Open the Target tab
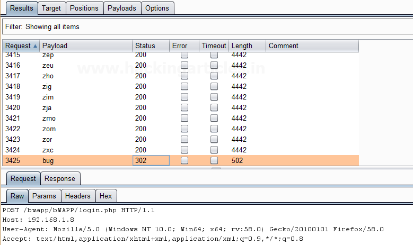Image resolution: width=413 pixels, height=245 pixels. click(x=51, y=8)
